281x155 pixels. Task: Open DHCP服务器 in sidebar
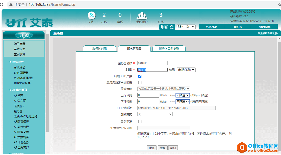pyautogui.click(x=22, y=83)
